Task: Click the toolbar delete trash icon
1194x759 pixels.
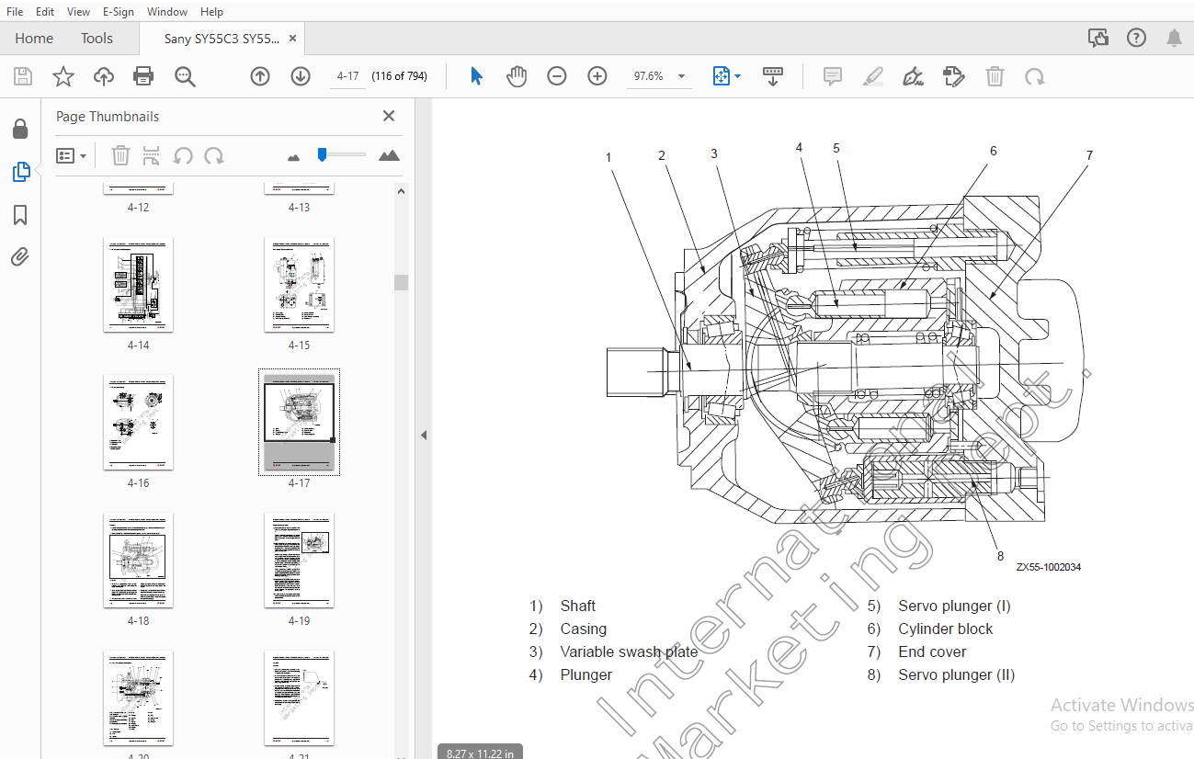Action: pos(995,76)
